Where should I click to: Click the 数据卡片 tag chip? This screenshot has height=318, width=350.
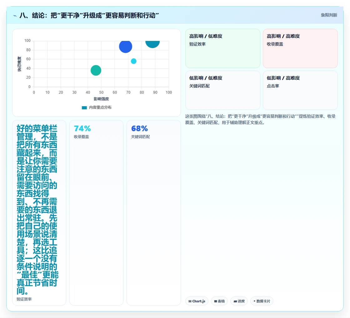point(262,301)
